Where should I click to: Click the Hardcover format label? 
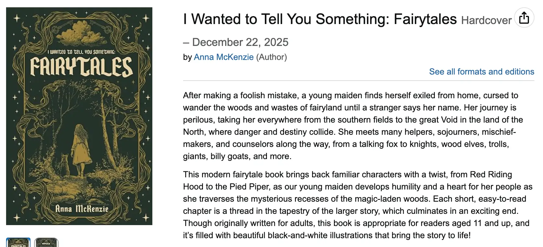486,21
